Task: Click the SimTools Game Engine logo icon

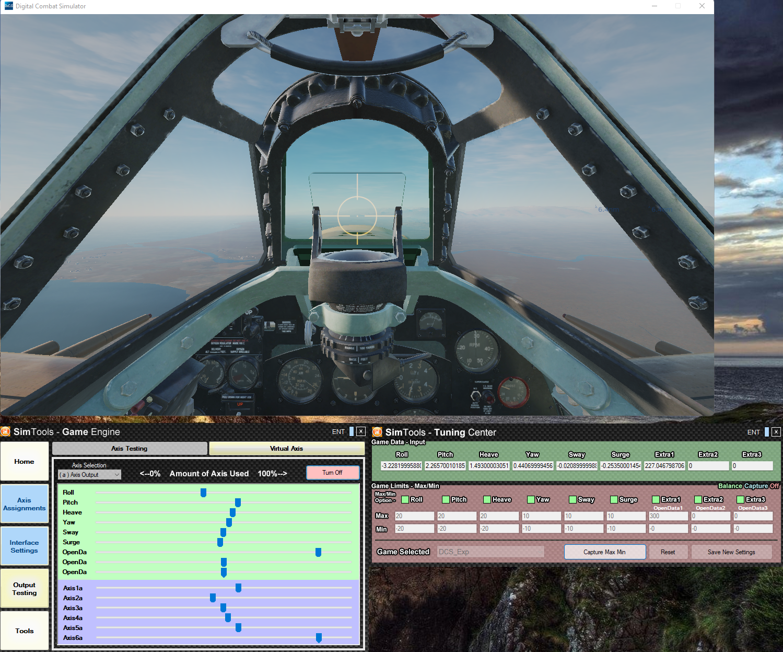Action: point(6,432)
